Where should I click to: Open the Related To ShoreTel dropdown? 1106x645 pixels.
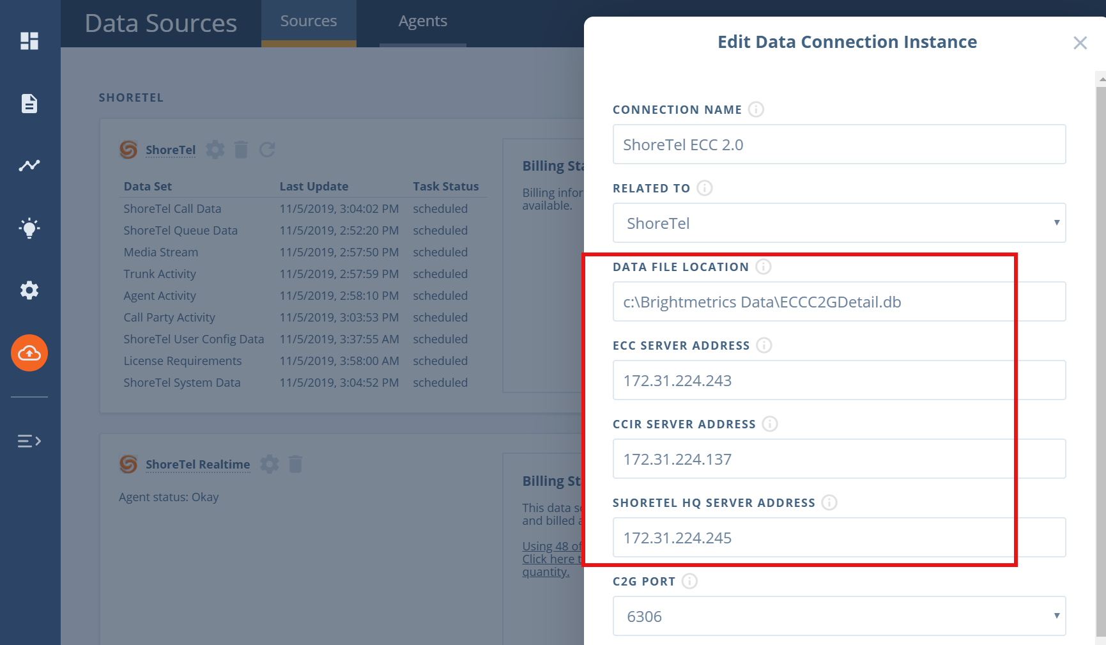tap(839, 223)
